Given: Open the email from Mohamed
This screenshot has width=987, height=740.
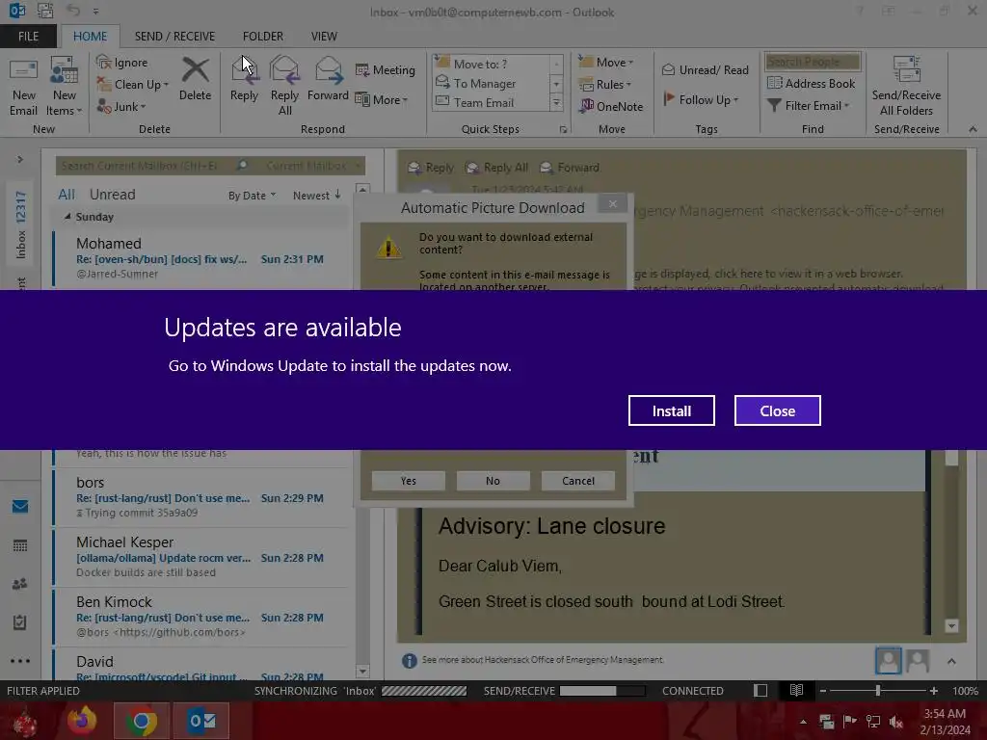Looking at the screenshot, I should tap(201, 258).
